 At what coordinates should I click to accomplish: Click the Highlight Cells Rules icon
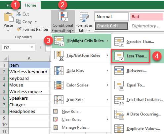click(59, 41)
